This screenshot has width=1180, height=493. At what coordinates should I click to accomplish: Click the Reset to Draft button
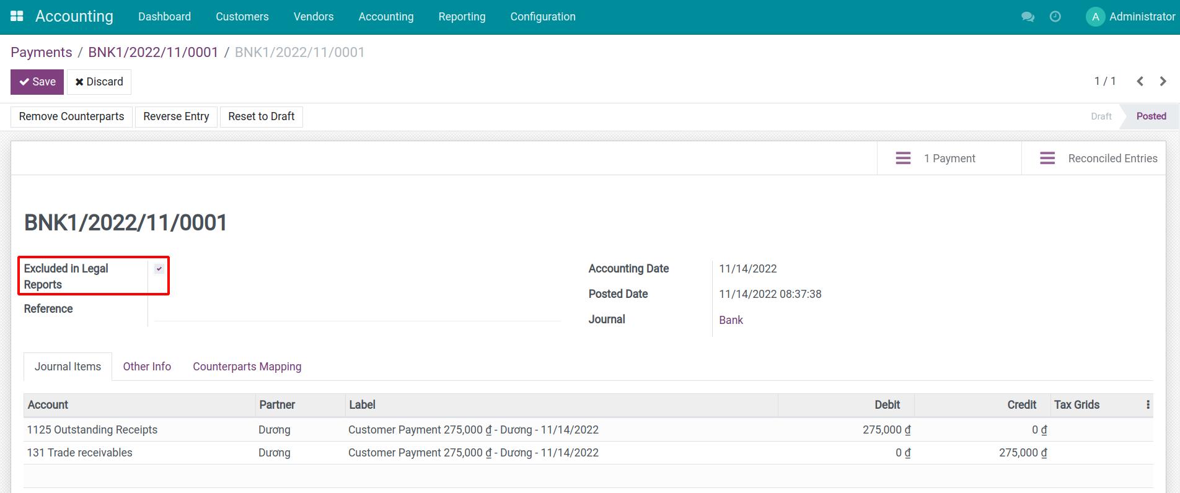tap(261, 116)
